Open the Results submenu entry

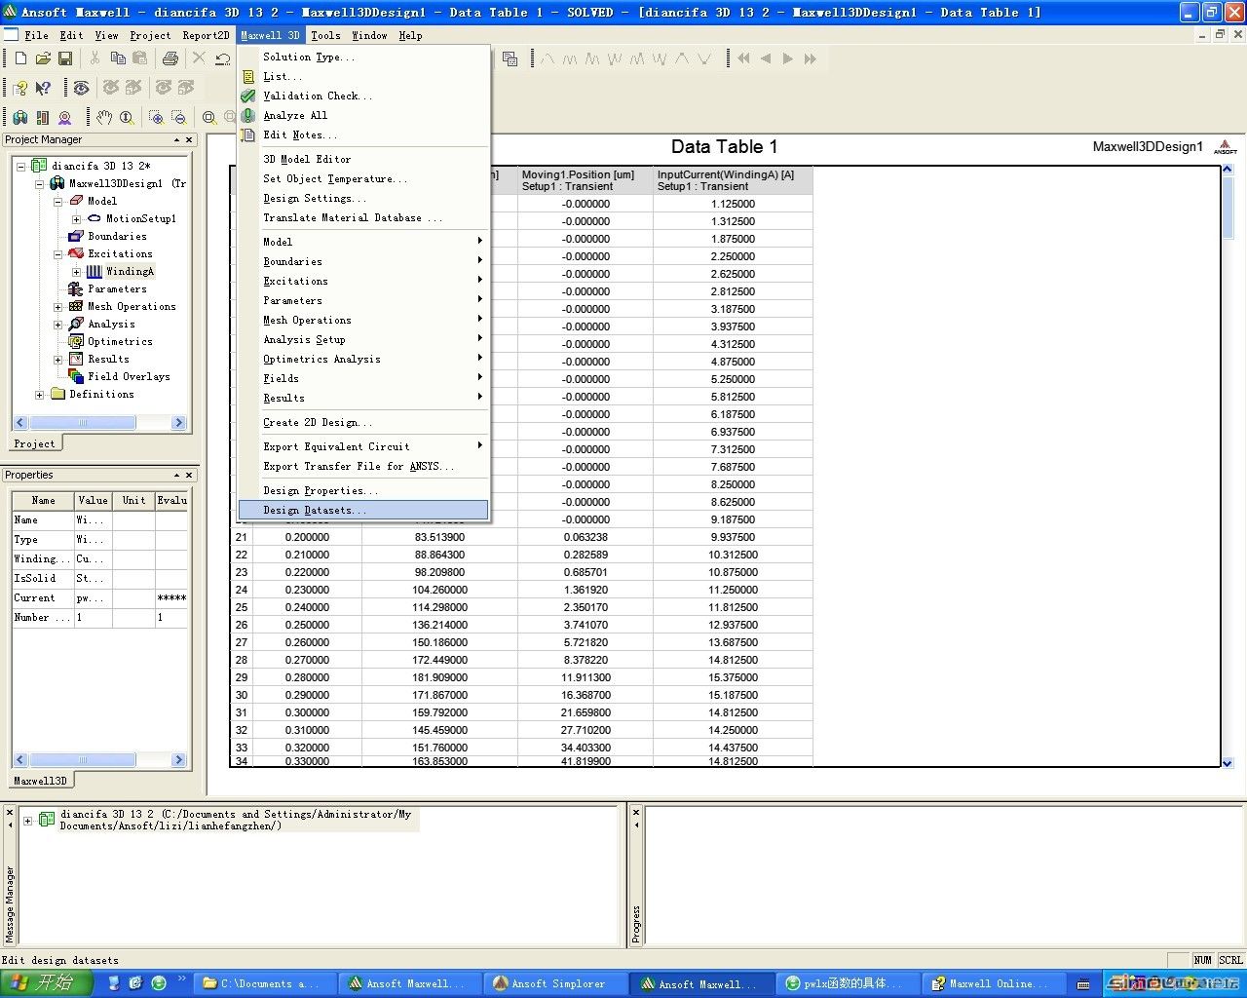[x=363, y=398]
